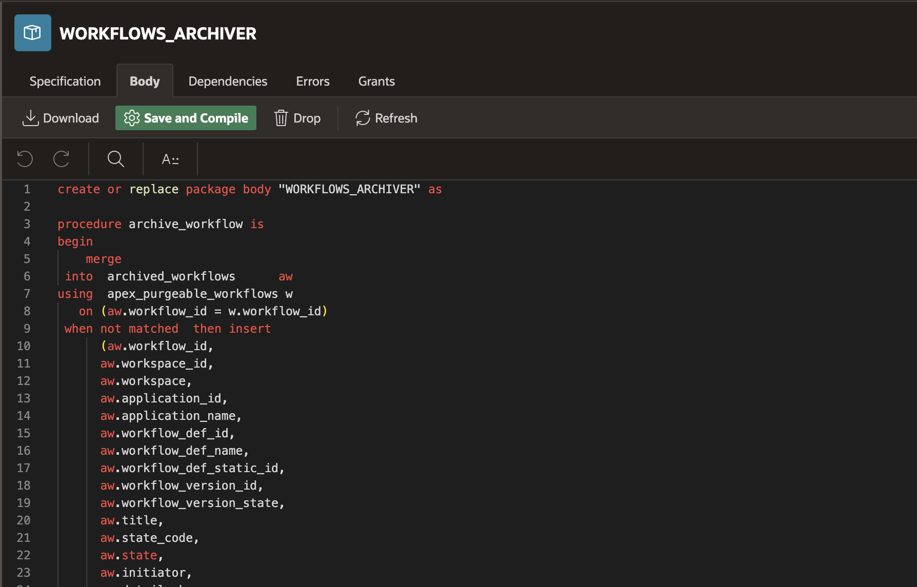Click the Drop trash can icon
The height and width of the screenshot is (587, 917).
[281, 118]
